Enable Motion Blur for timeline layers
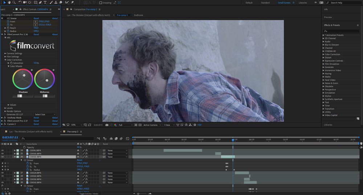363x195 pixels. 121,139
